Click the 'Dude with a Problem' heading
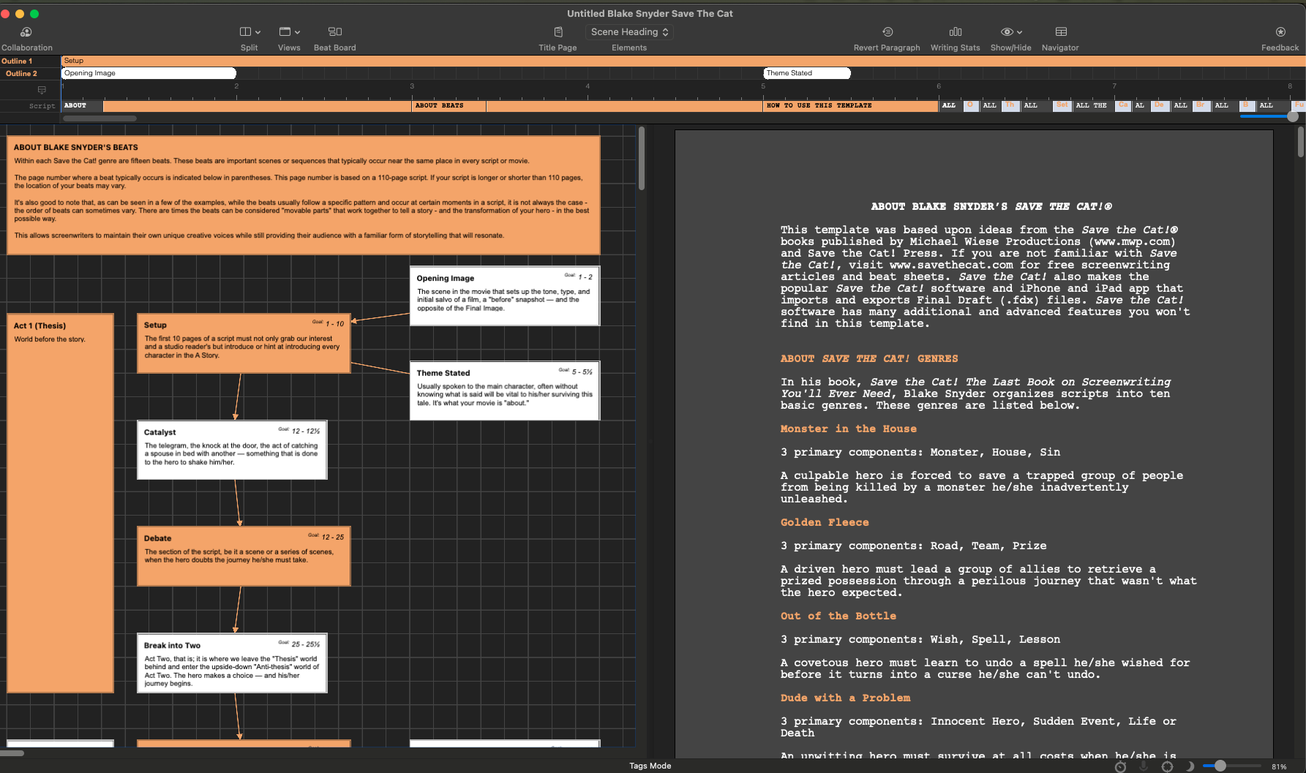 click(x=845, y=698)
